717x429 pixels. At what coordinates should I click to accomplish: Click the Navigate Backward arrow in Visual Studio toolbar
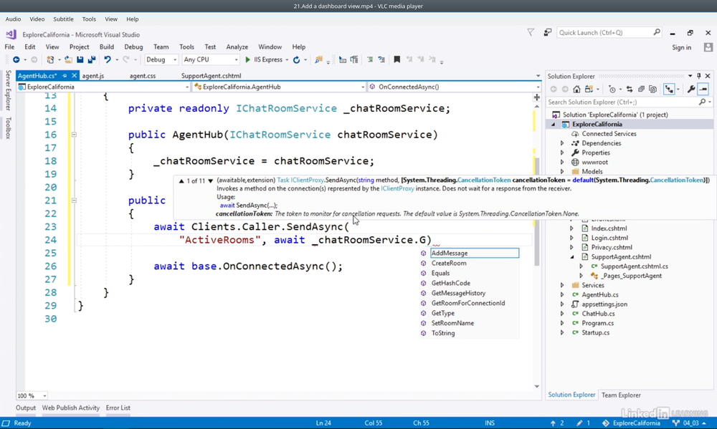click(16, 60)
